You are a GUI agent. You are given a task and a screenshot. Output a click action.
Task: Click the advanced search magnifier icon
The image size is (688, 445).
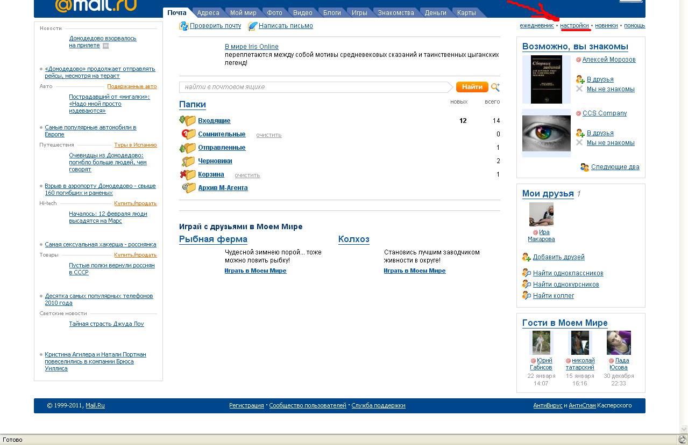[x=495, y=87]
